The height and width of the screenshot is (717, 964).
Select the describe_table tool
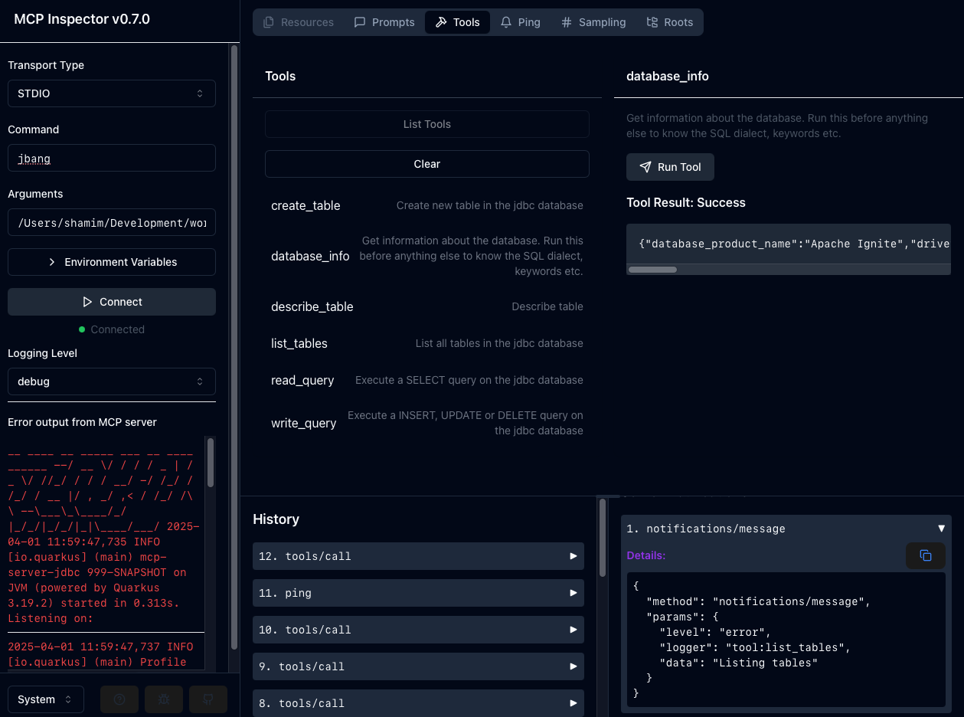[x=427, y=306]
